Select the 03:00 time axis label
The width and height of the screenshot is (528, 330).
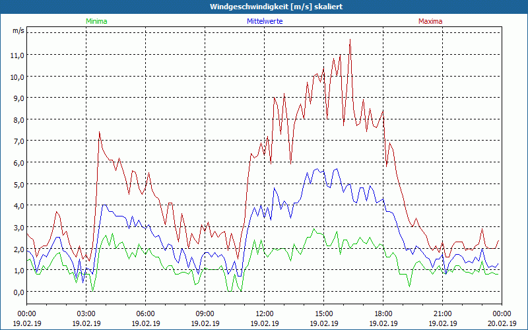click(86, 313)
